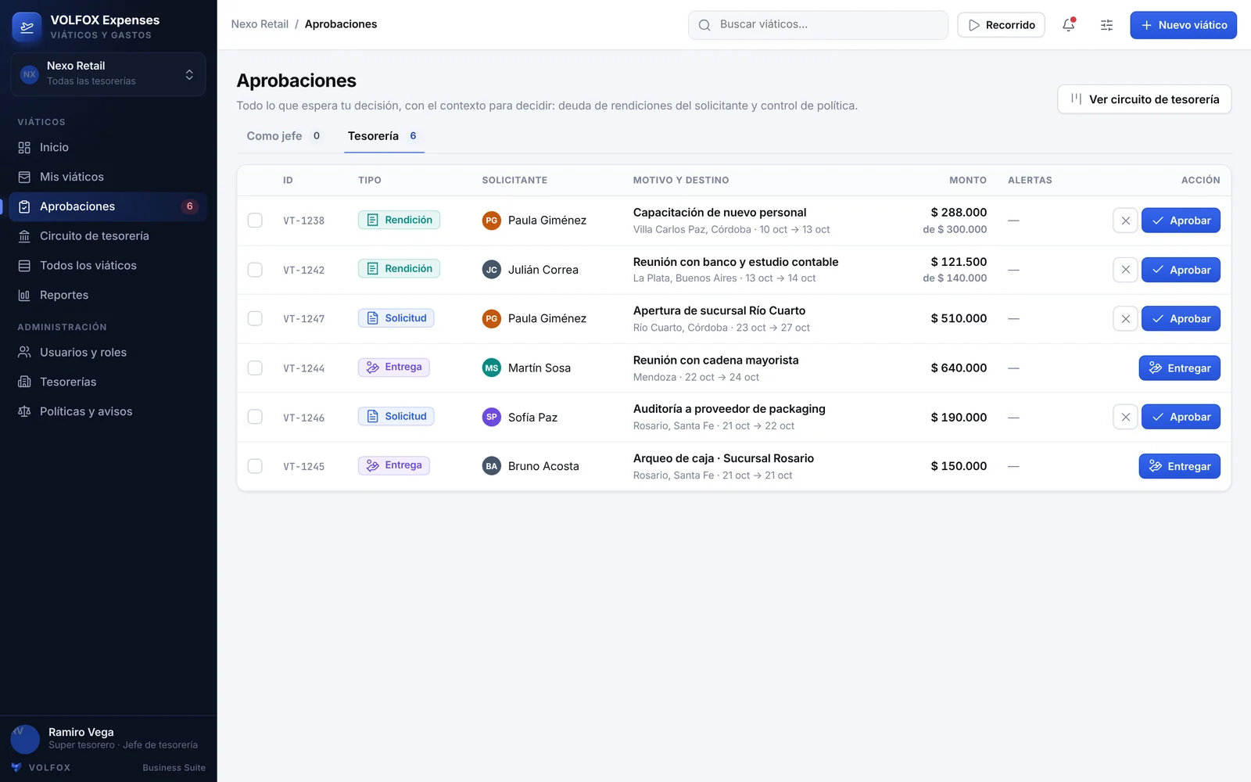Click Ver circuito de tesorería button

coord(1144,99)
